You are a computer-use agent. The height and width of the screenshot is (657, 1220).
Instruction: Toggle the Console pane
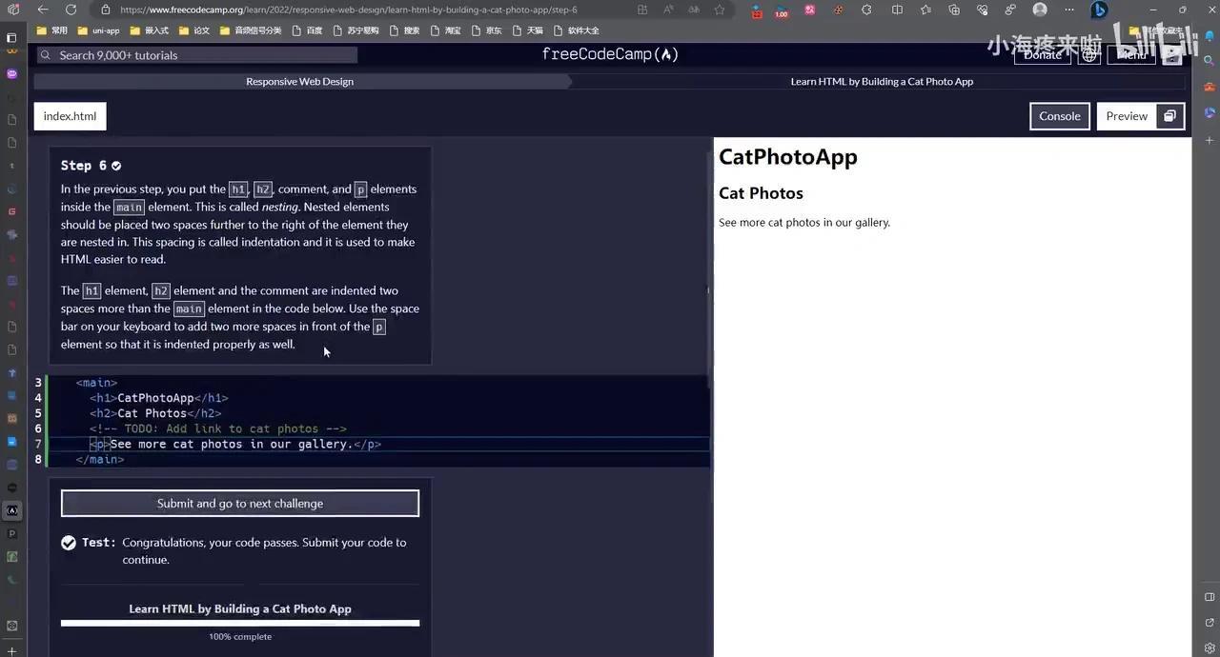pos(1059,116)
